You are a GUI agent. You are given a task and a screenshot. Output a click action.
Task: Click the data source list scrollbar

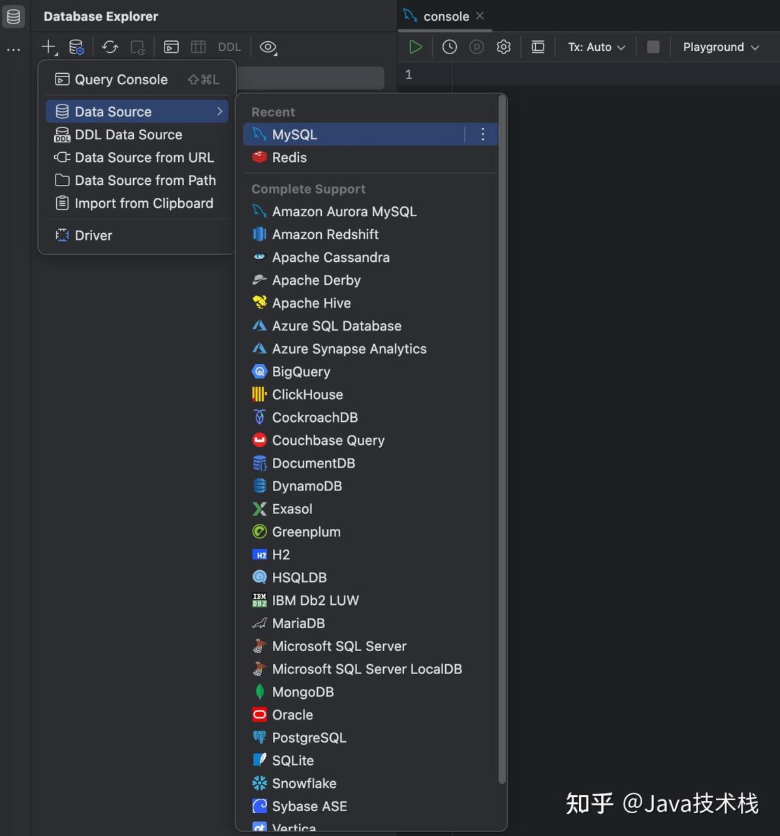click(x=502, y=438)
